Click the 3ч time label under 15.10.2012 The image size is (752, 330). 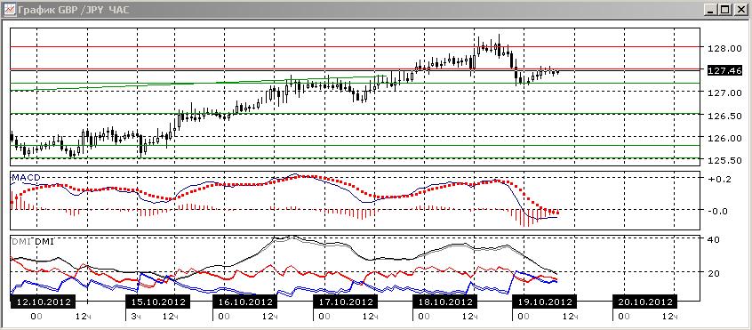(x=136, y=317)
